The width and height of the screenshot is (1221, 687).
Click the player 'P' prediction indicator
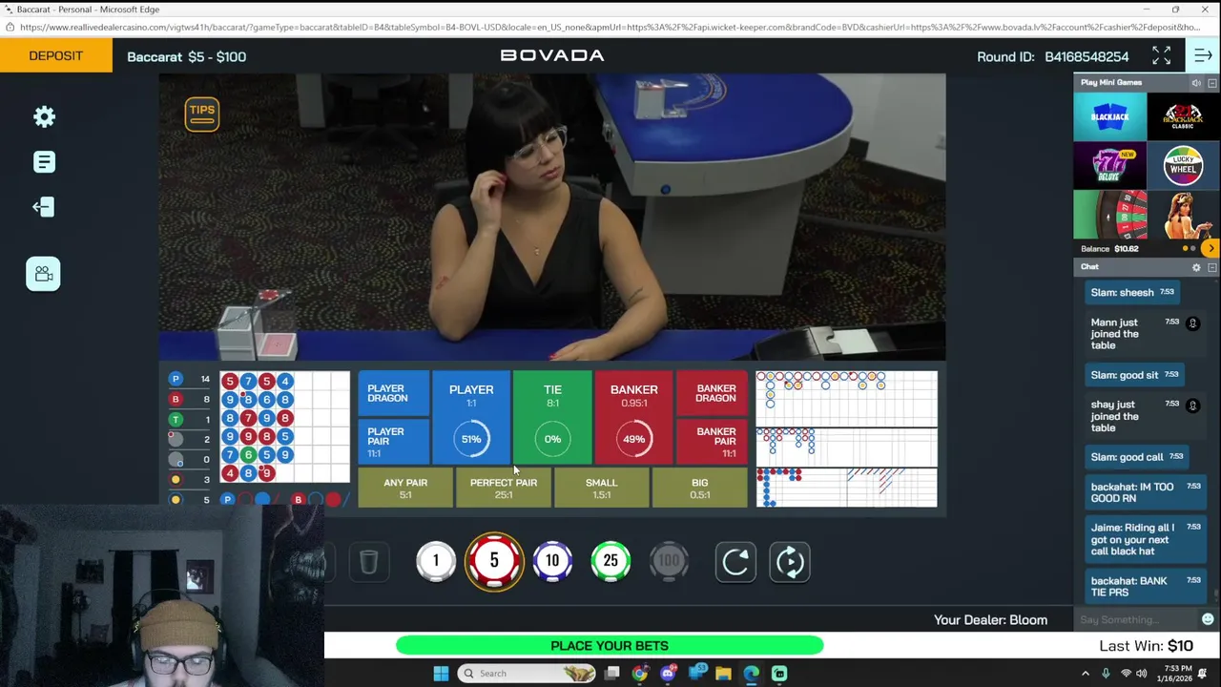[x=227, y=500]
